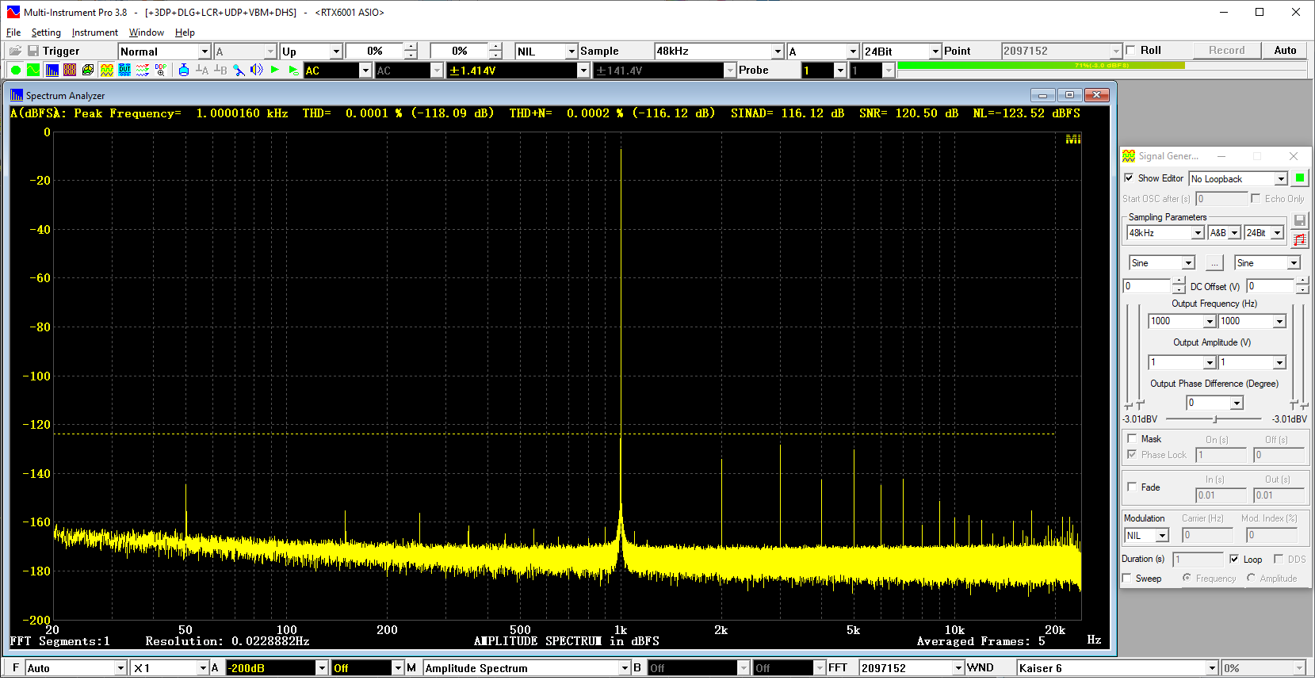
Task: Click the Output Phase Difference slider
Action: [1214, 418]
